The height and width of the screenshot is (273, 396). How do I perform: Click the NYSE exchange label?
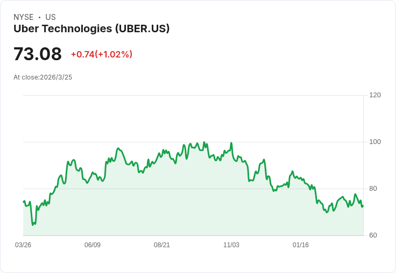coord(24,17)
